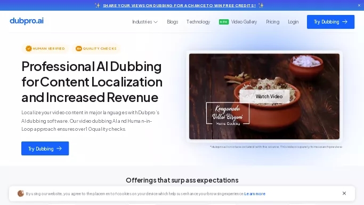The width and height of the screenshot is (364, 205).
Task: Click the video source disclaimer text
Action: [276, 147]
